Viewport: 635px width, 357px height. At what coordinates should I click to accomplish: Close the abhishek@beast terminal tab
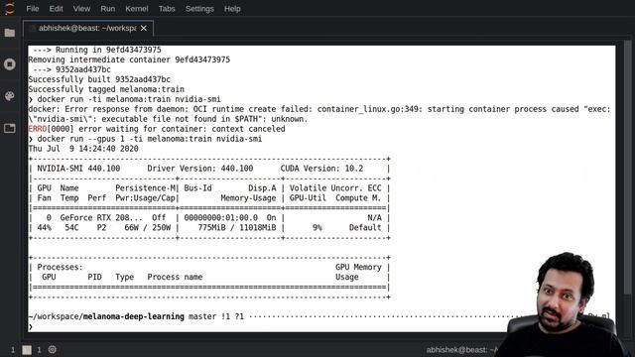click(143, 29)
